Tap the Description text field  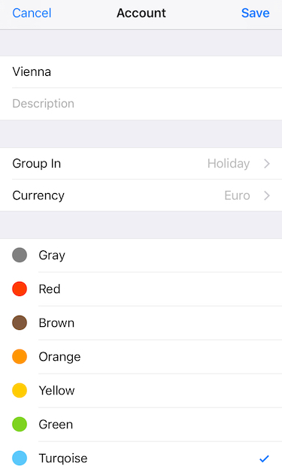141,104
